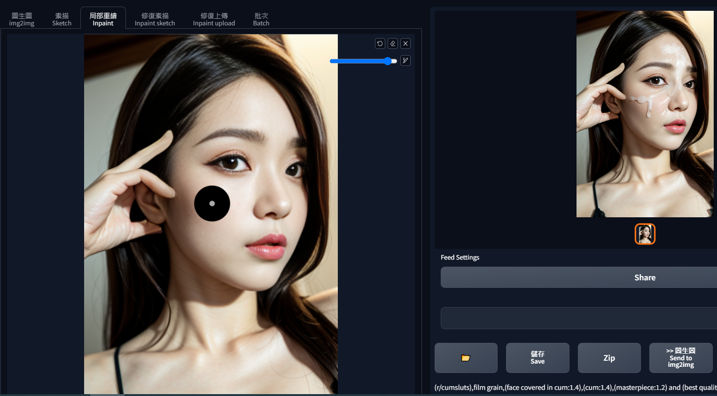Click the empty text field below Share
The width and height of the screenshot is (717, 396).
(x=579, y=318)
